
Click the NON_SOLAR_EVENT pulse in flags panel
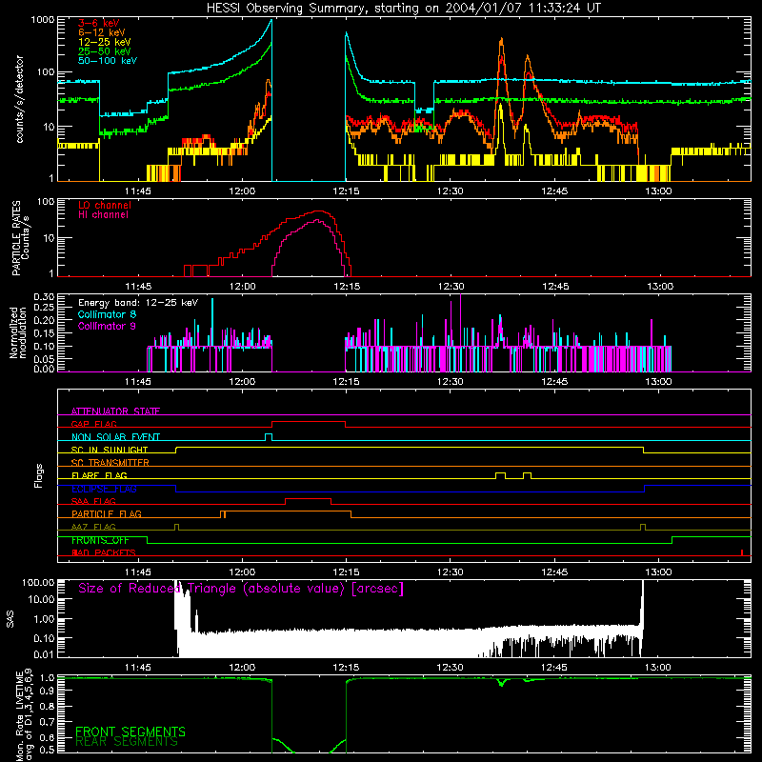click(x=269, y=436)
